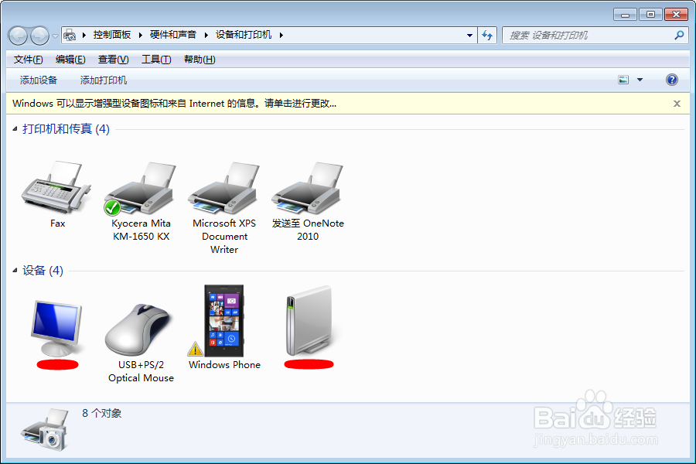Click the 设备 (4) group header
The width and height of the screenshot is (696, 464).
43,271
